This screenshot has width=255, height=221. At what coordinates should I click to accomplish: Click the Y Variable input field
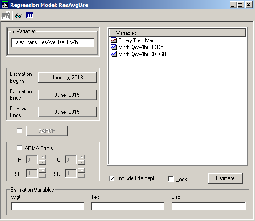click(53, 43)
